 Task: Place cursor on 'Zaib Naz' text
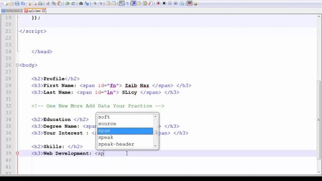point(137,85)
